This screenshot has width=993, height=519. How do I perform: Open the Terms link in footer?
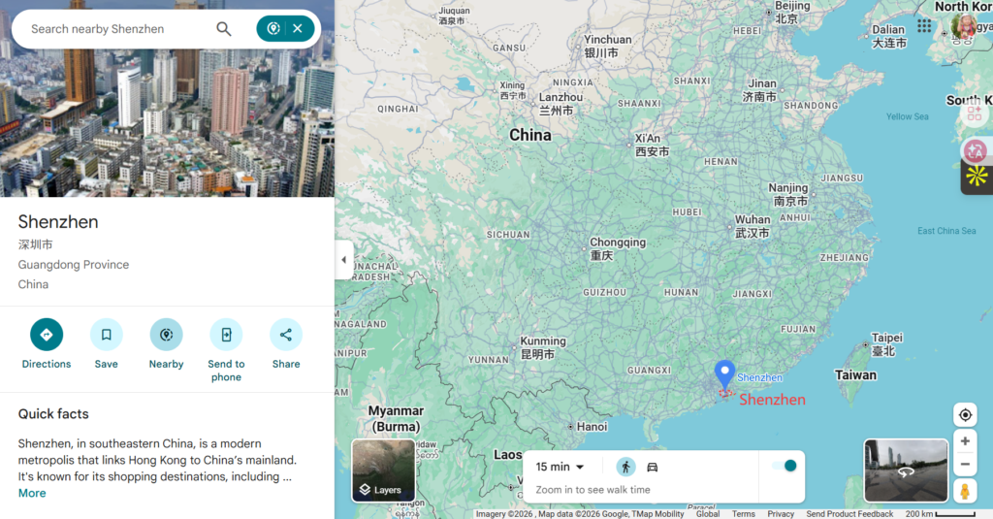tap(744, 514)
